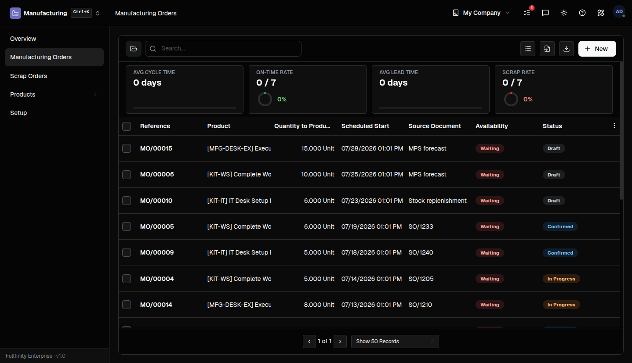Click the Scrap Rate progress ring
Image resolution: width=632 pixels, height=363 pixels.
coord(511,99)
